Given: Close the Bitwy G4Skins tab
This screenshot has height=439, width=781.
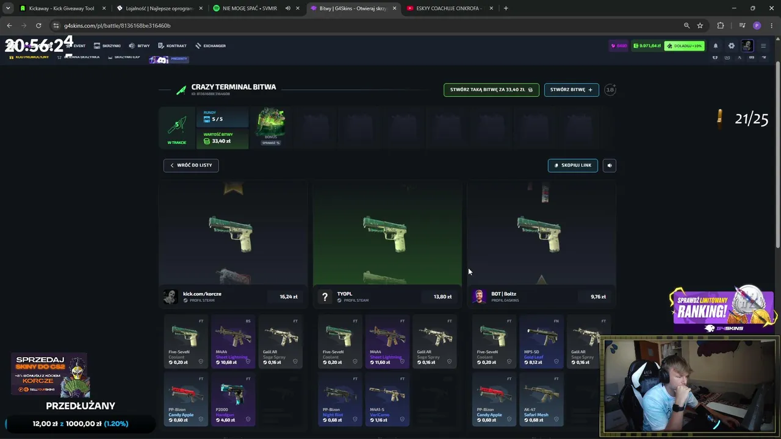Looking at the screenshot, I should click(394, 9).
